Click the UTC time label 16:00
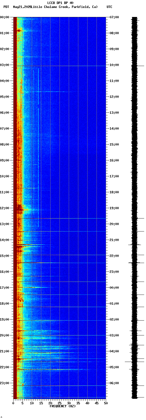Viewport: 146px width, 420px height. tap(114, 160)
